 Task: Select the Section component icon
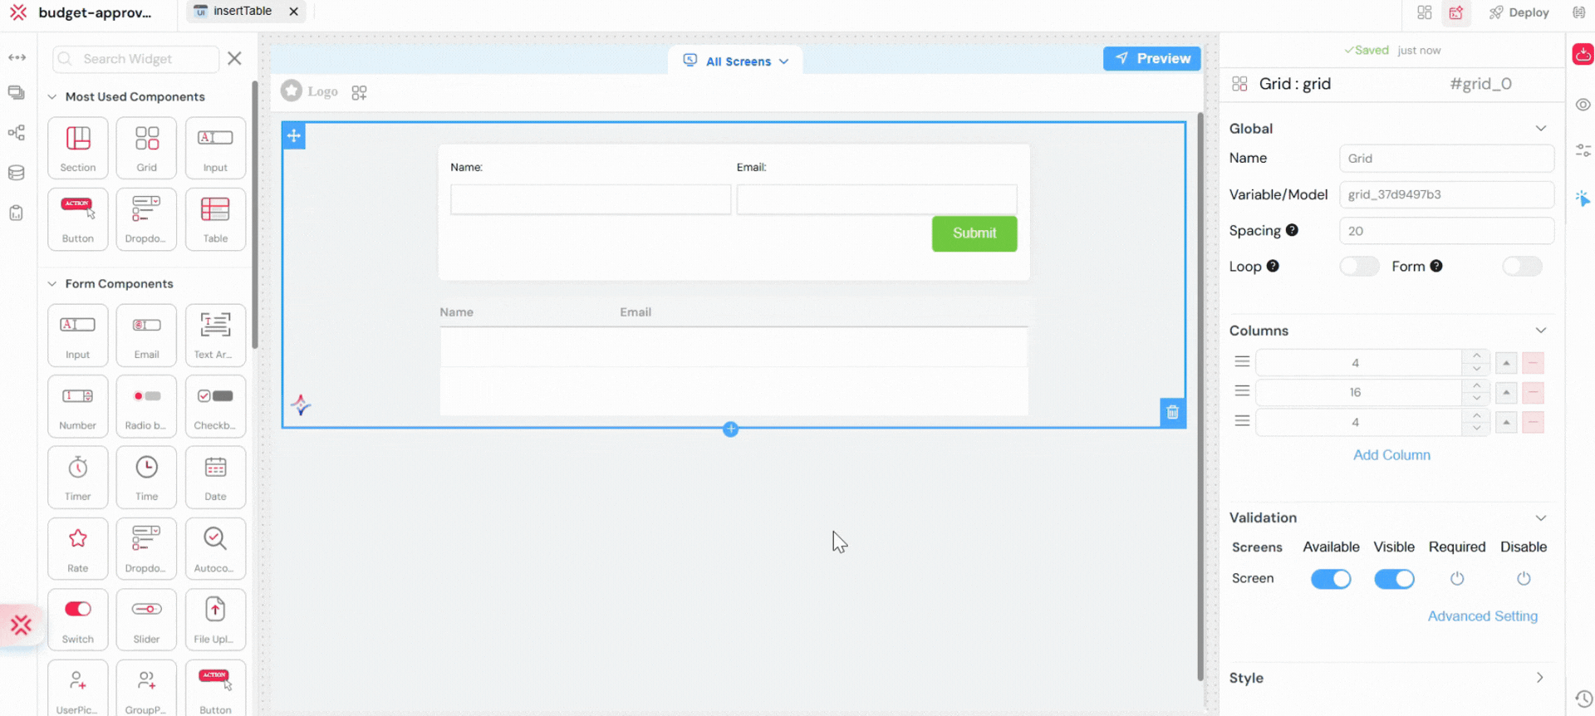[x=78, y=147]
